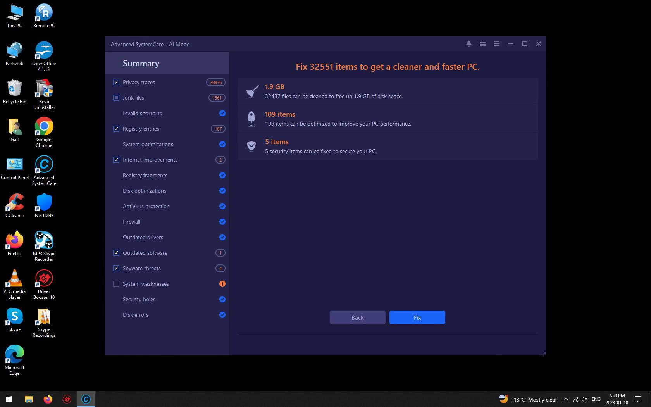Switch input language ENG in tray
This screenshot has width=651, height=407.
pyautogui.click(x=596, y=399)
